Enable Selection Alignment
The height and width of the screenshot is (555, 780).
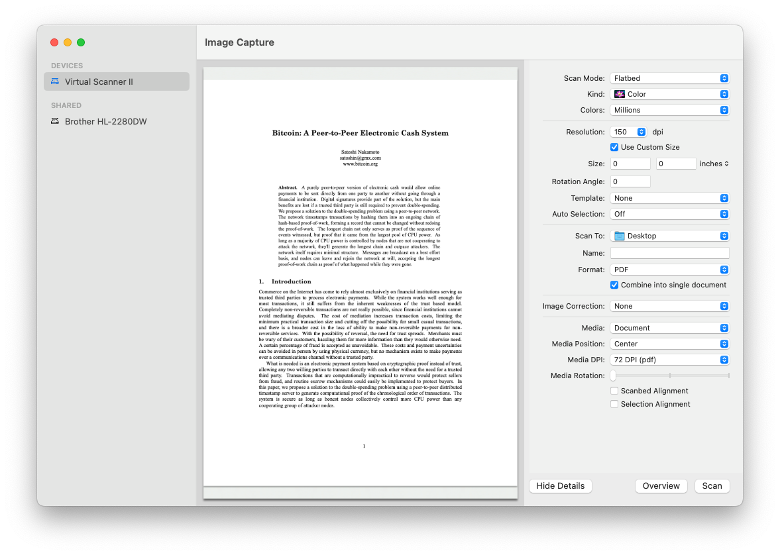coord(614,404)
